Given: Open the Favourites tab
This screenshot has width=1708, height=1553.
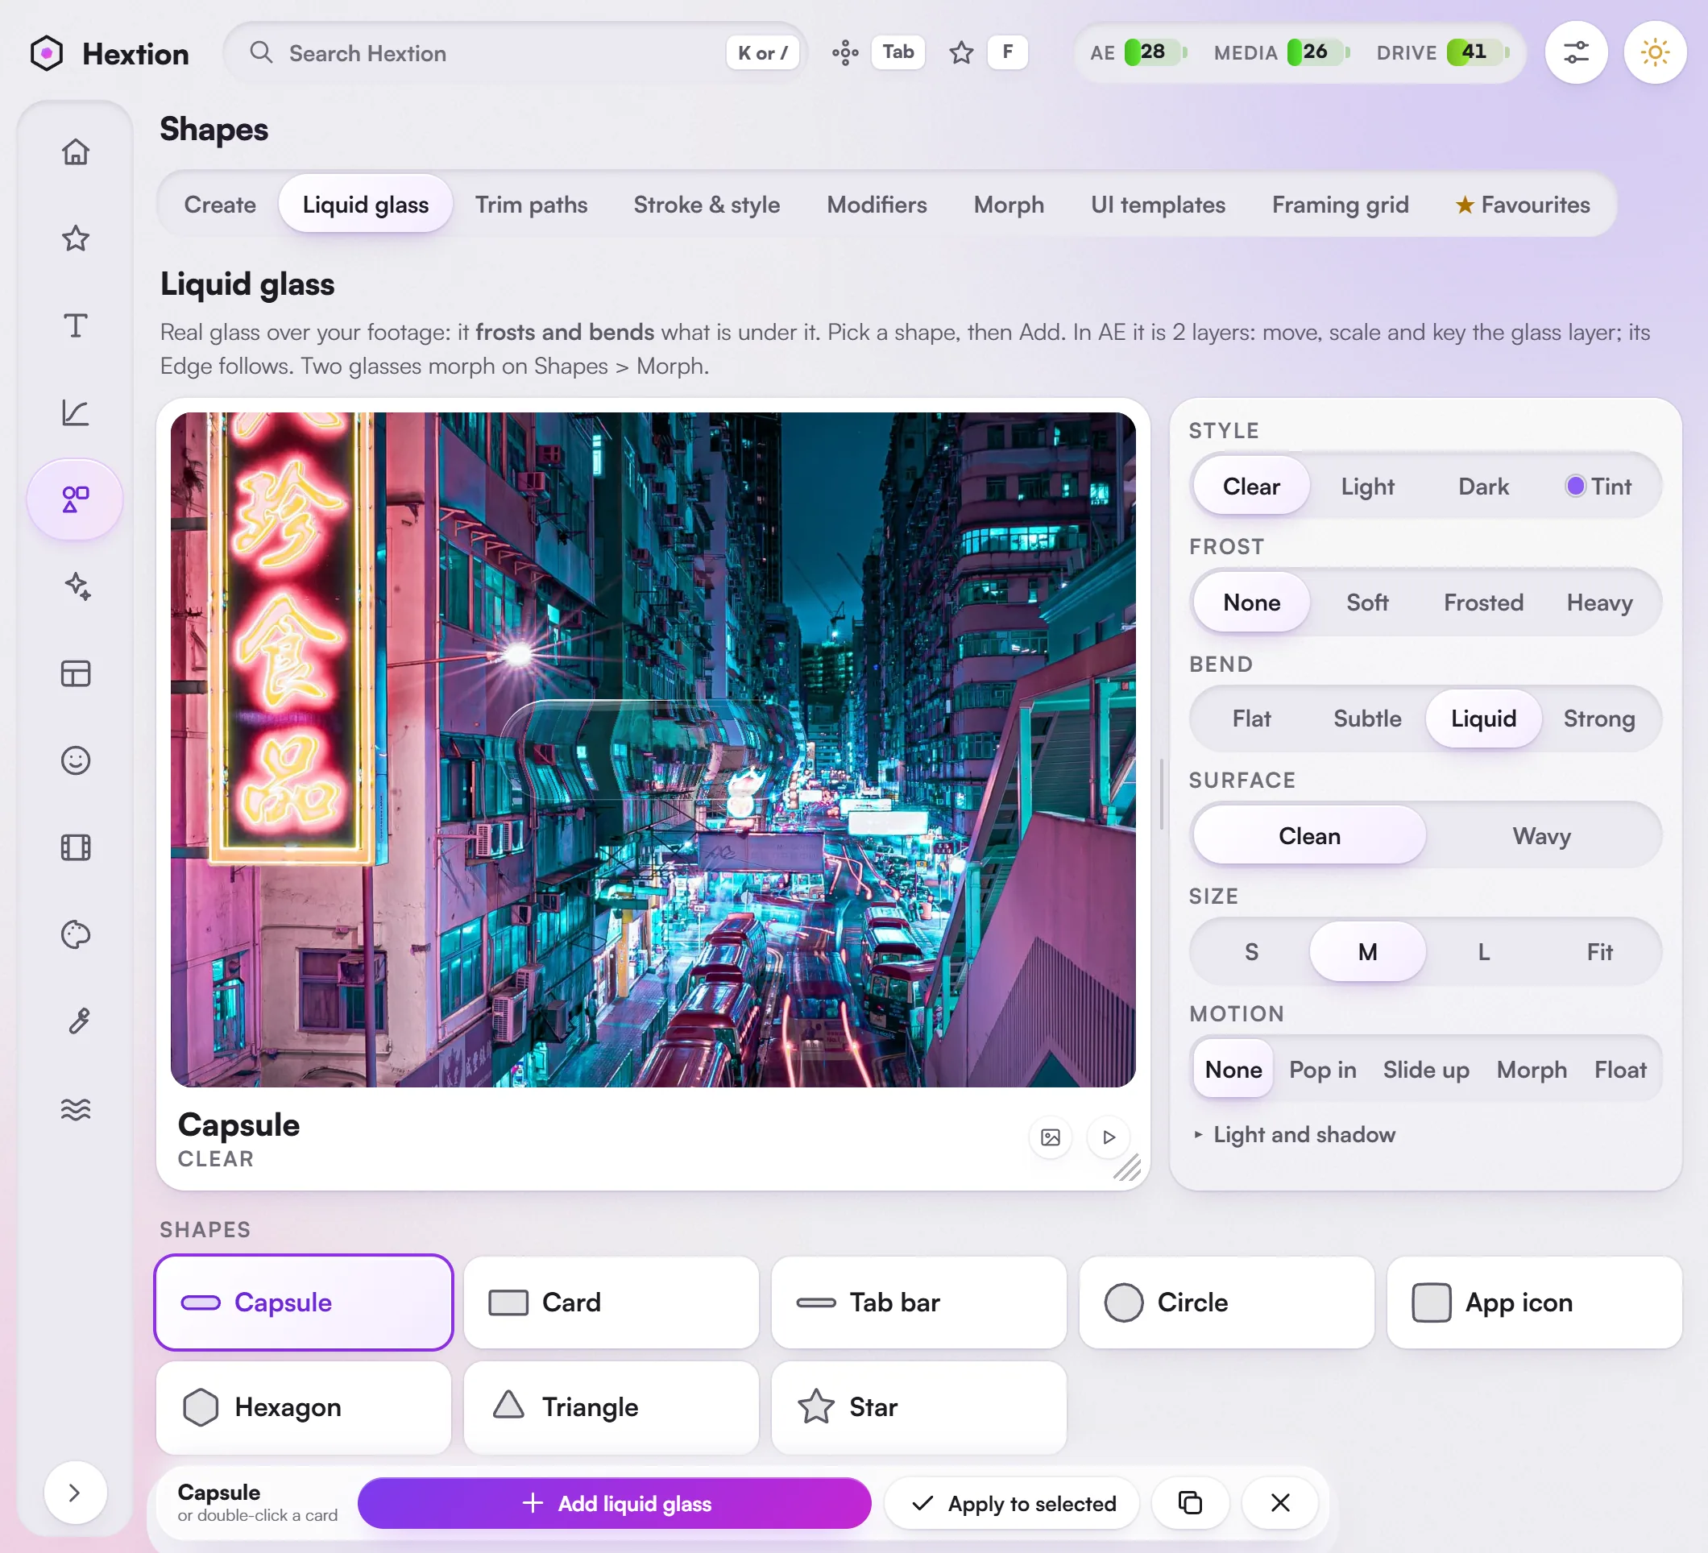Looking at the screenshot, I should click(x=1523, y=204).
